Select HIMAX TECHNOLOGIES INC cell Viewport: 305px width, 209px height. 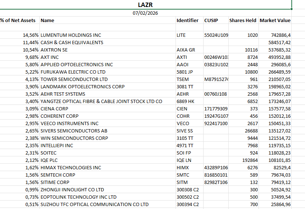point(108,168)
